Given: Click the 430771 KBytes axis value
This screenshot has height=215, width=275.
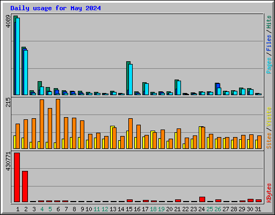Looking at the screenshot, I should click(x=8, y=161).
